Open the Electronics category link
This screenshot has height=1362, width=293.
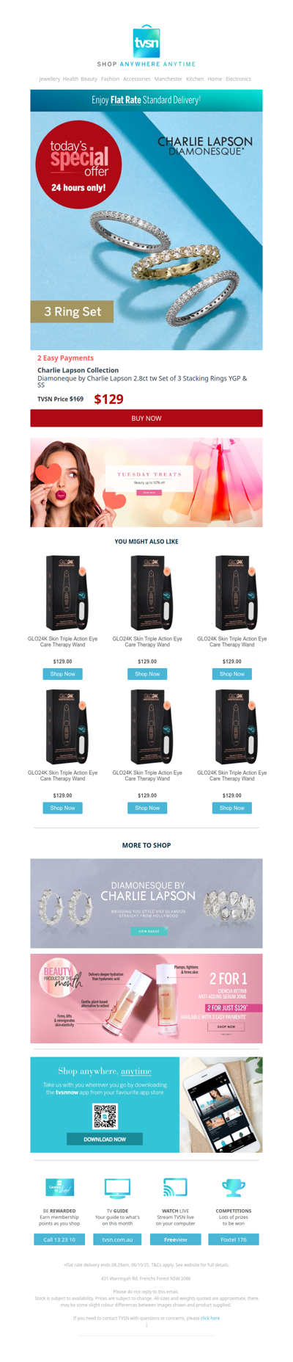click(x=238, y=79)
